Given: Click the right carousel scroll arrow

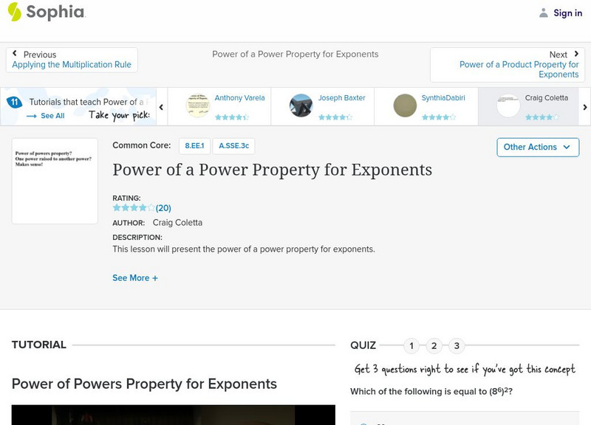Looking at the screenshot, I should (583, 106).
